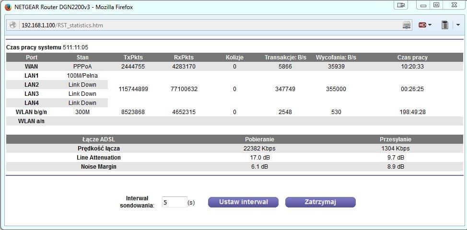467x230 pixels.
Task: Click the LAN1 port label
Action: pos(32,76)
